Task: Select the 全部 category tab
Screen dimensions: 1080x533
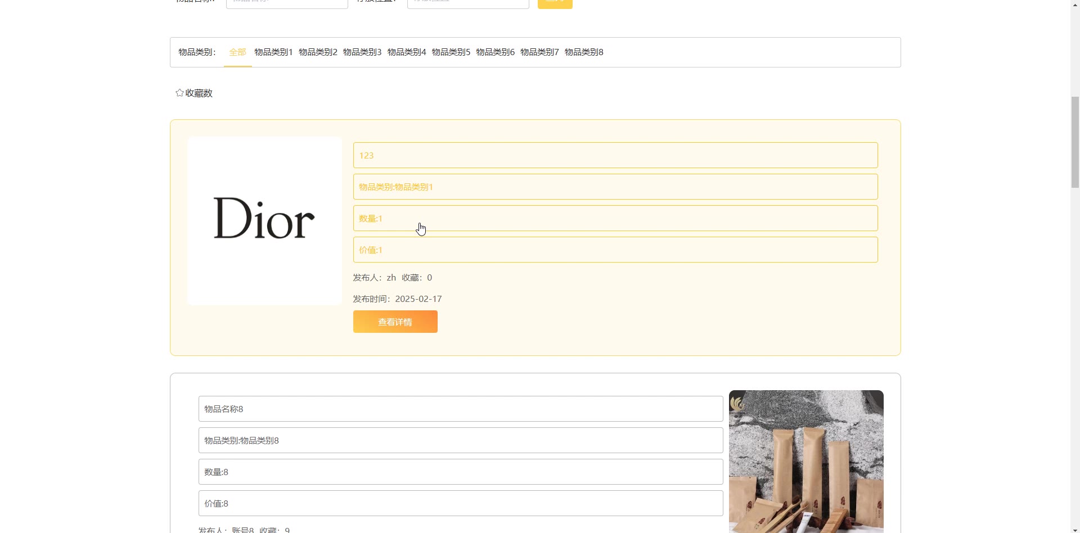Action: coord(237,52)
